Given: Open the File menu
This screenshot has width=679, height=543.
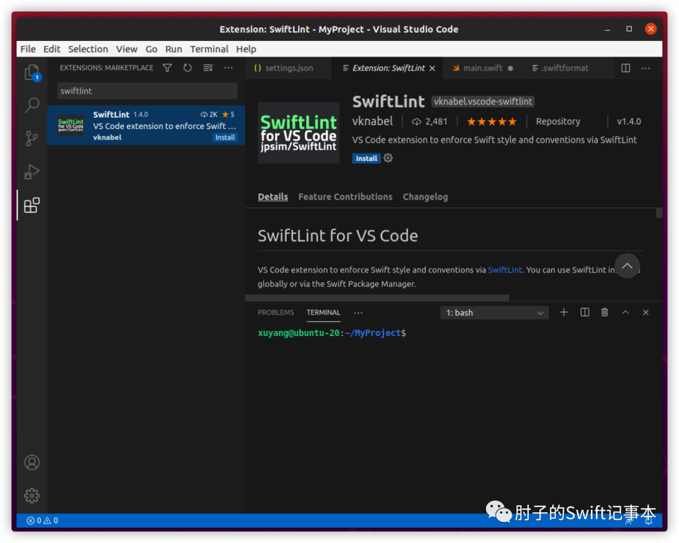Looking at the screenshot, I should click(x=28, y=49).
